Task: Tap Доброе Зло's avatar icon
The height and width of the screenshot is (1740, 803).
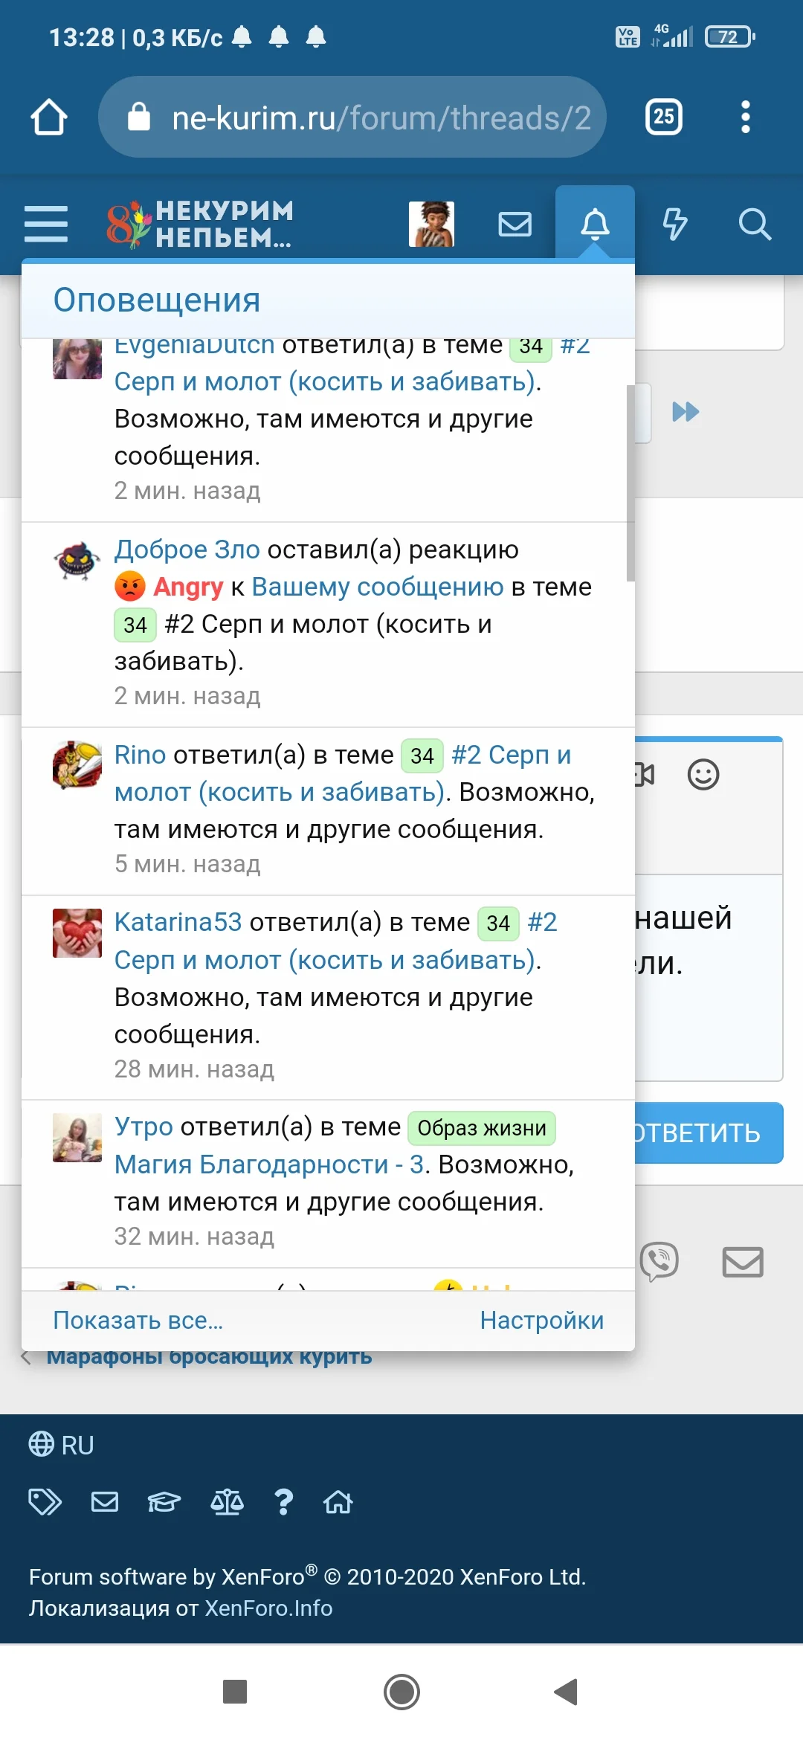Action: pyautogui.click(x=77, y=561)
